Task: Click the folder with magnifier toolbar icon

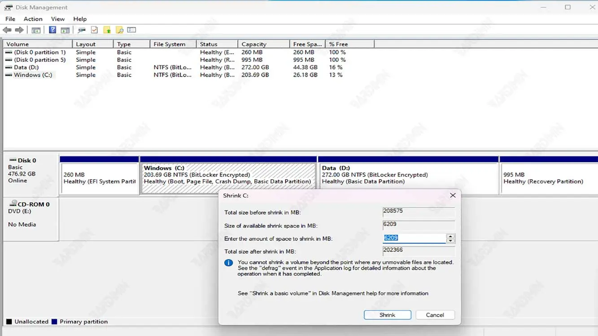Action: (x=119, y=30)
